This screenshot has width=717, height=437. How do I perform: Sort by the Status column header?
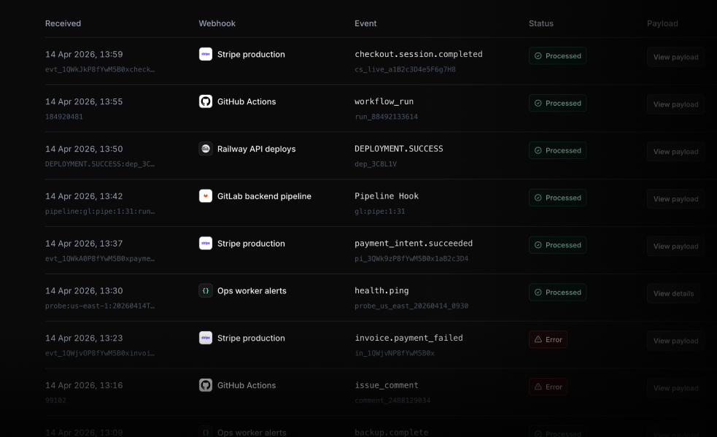(541, 23)
